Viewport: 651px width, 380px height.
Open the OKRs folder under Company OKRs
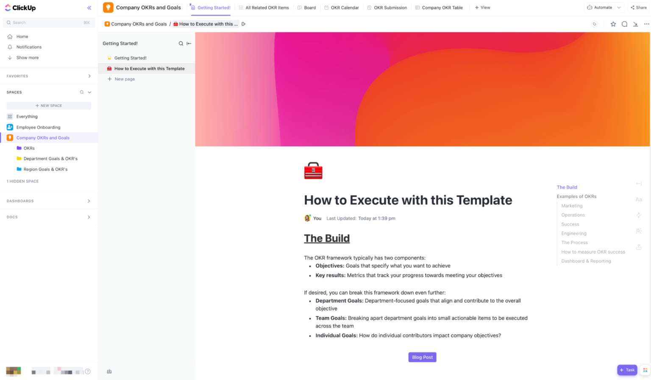pyautogui.click(x=29, y=148)
